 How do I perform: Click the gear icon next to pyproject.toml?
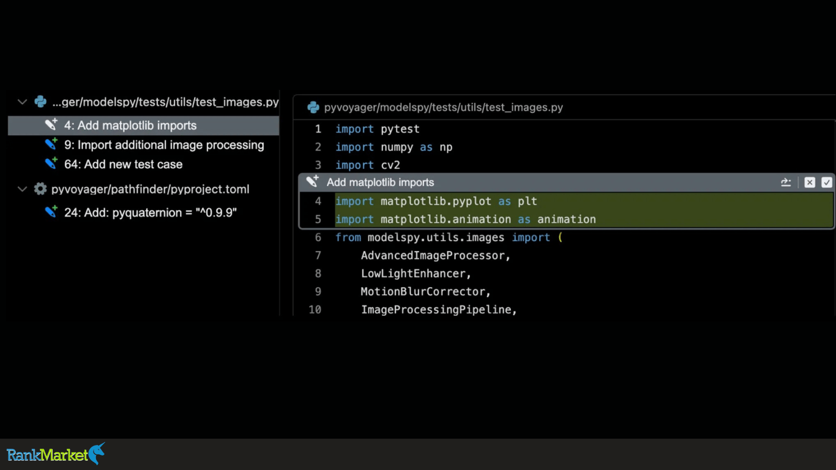click(40, 189)
